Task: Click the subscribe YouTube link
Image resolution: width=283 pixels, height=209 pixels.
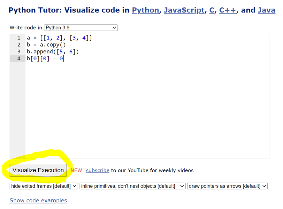Action: pos(98,170)
